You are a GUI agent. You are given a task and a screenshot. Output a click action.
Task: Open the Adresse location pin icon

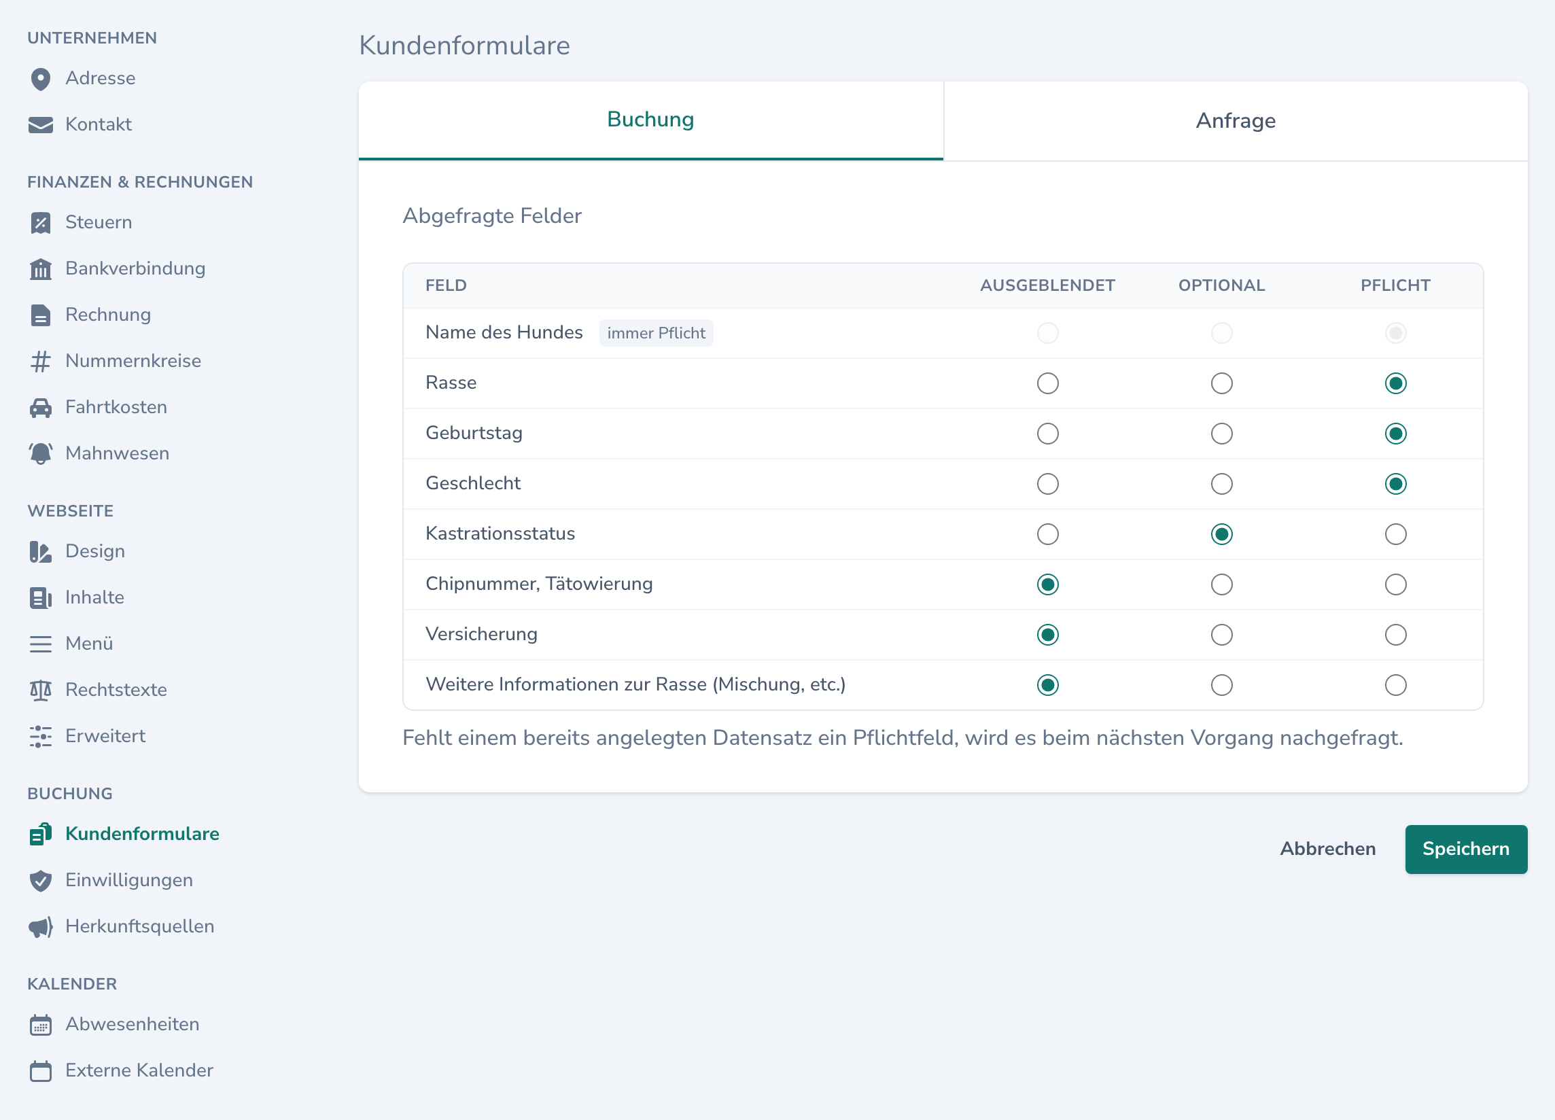tap(41, 79)
